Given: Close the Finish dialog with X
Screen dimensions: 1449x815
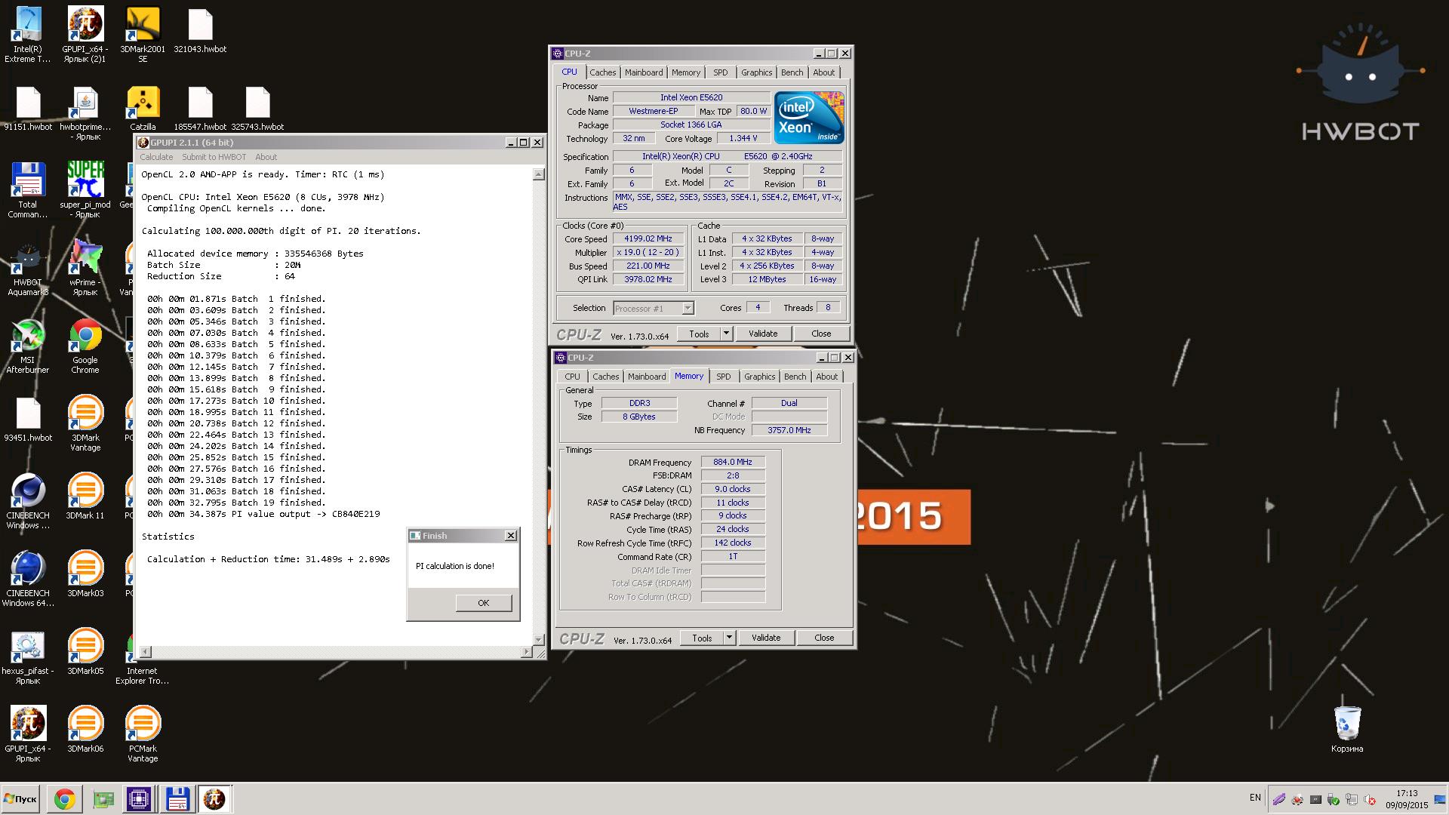Looking at the screenshot, I should pyautogui.click(x=511, y=535).
